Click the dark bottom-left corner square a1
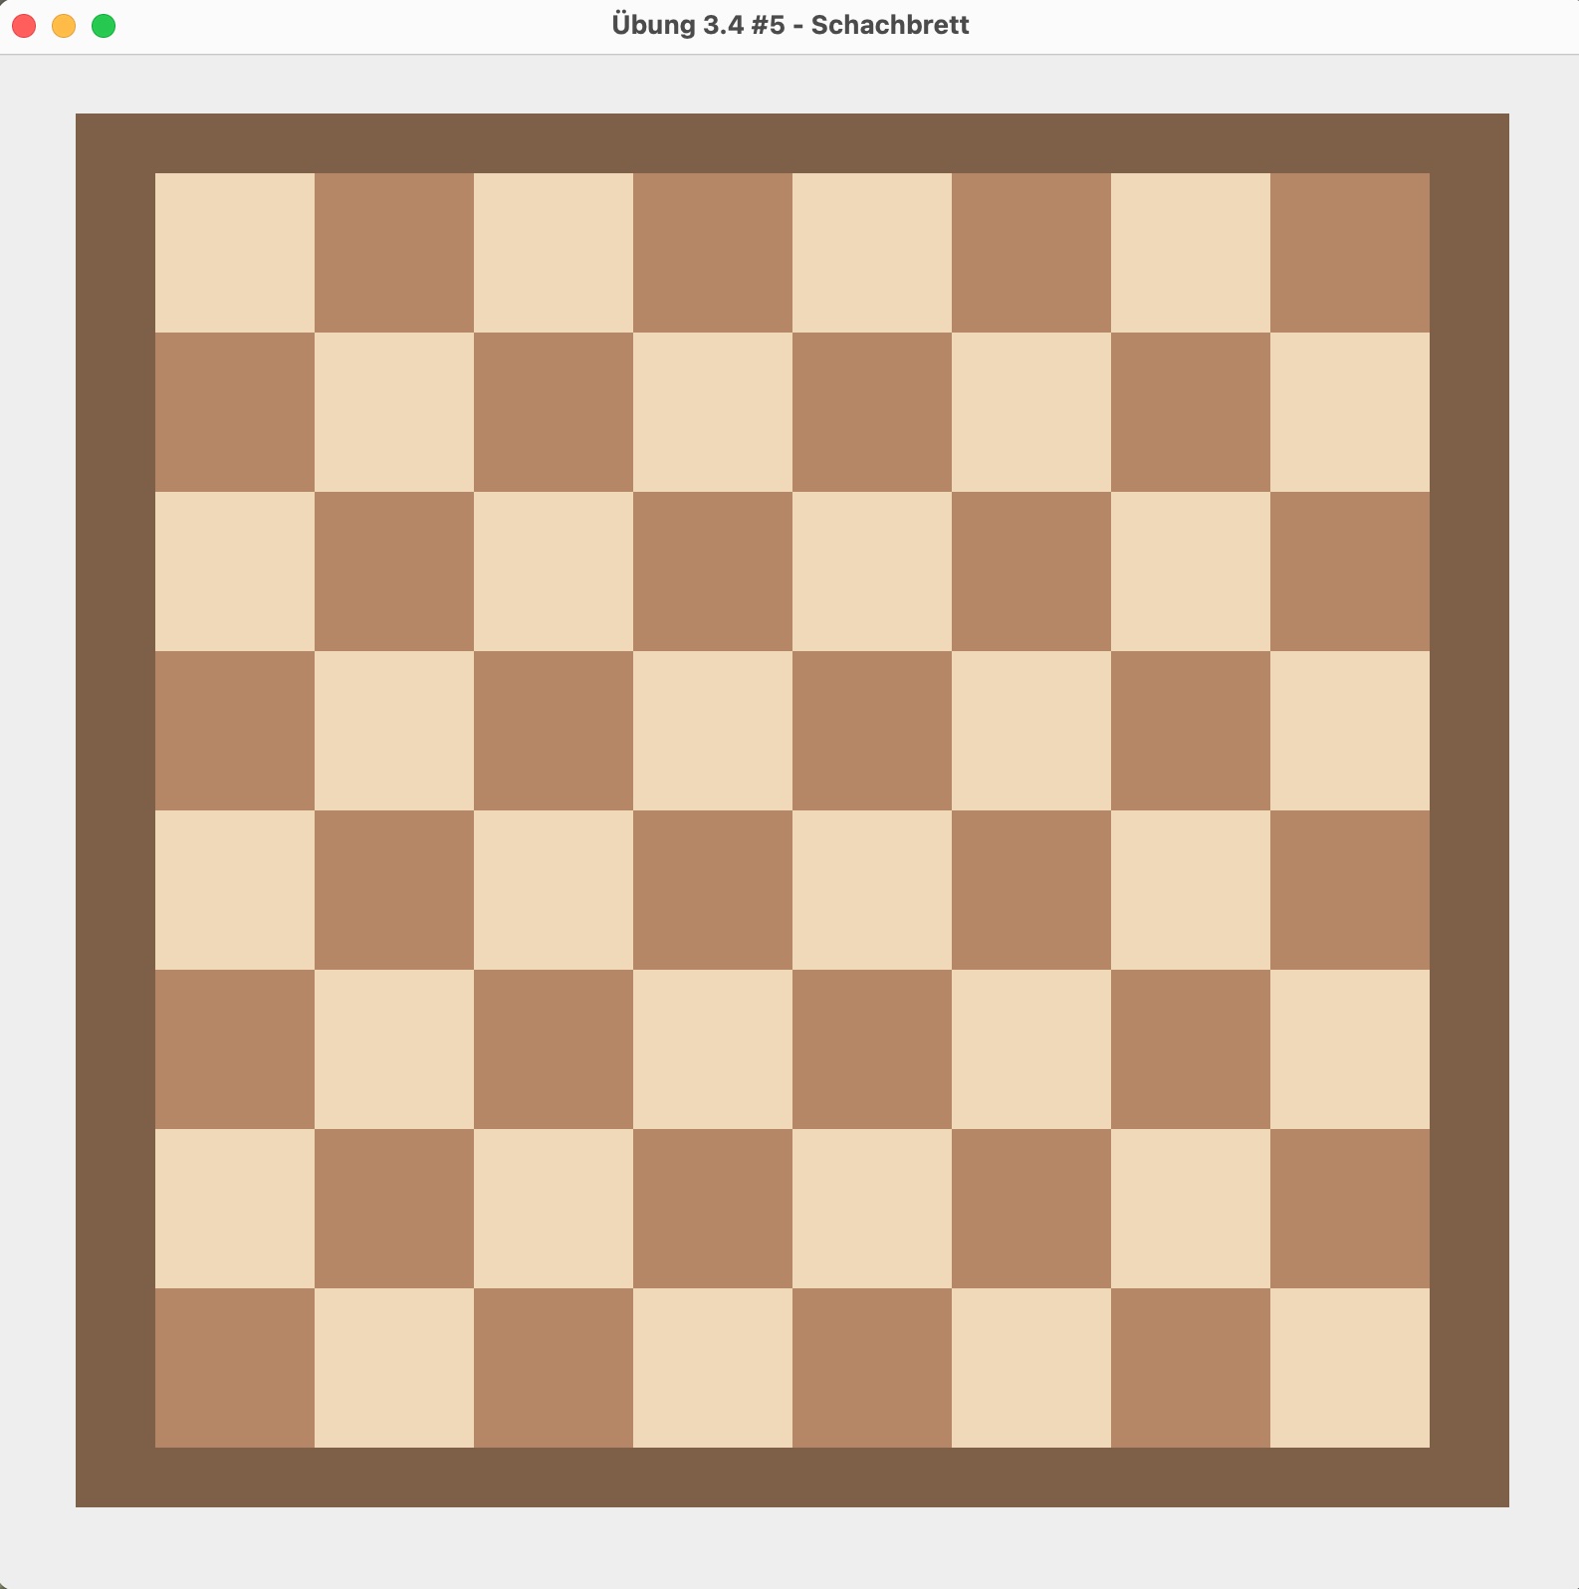Viewport: 1579px width, 1589px height. coord(235,1368)
